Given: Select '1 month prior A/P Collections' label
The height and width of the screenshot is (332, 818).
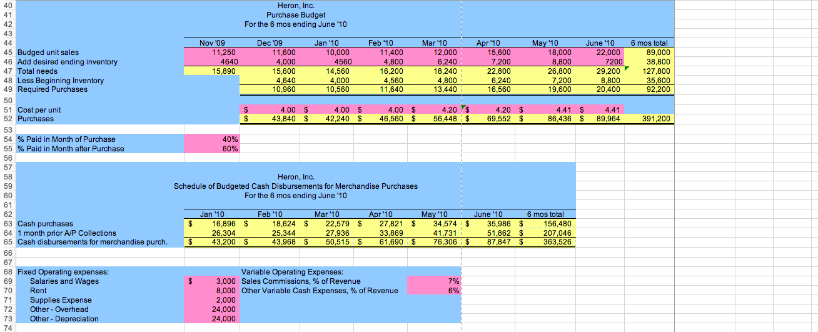Looking at the screenshot, I should 68,233.
